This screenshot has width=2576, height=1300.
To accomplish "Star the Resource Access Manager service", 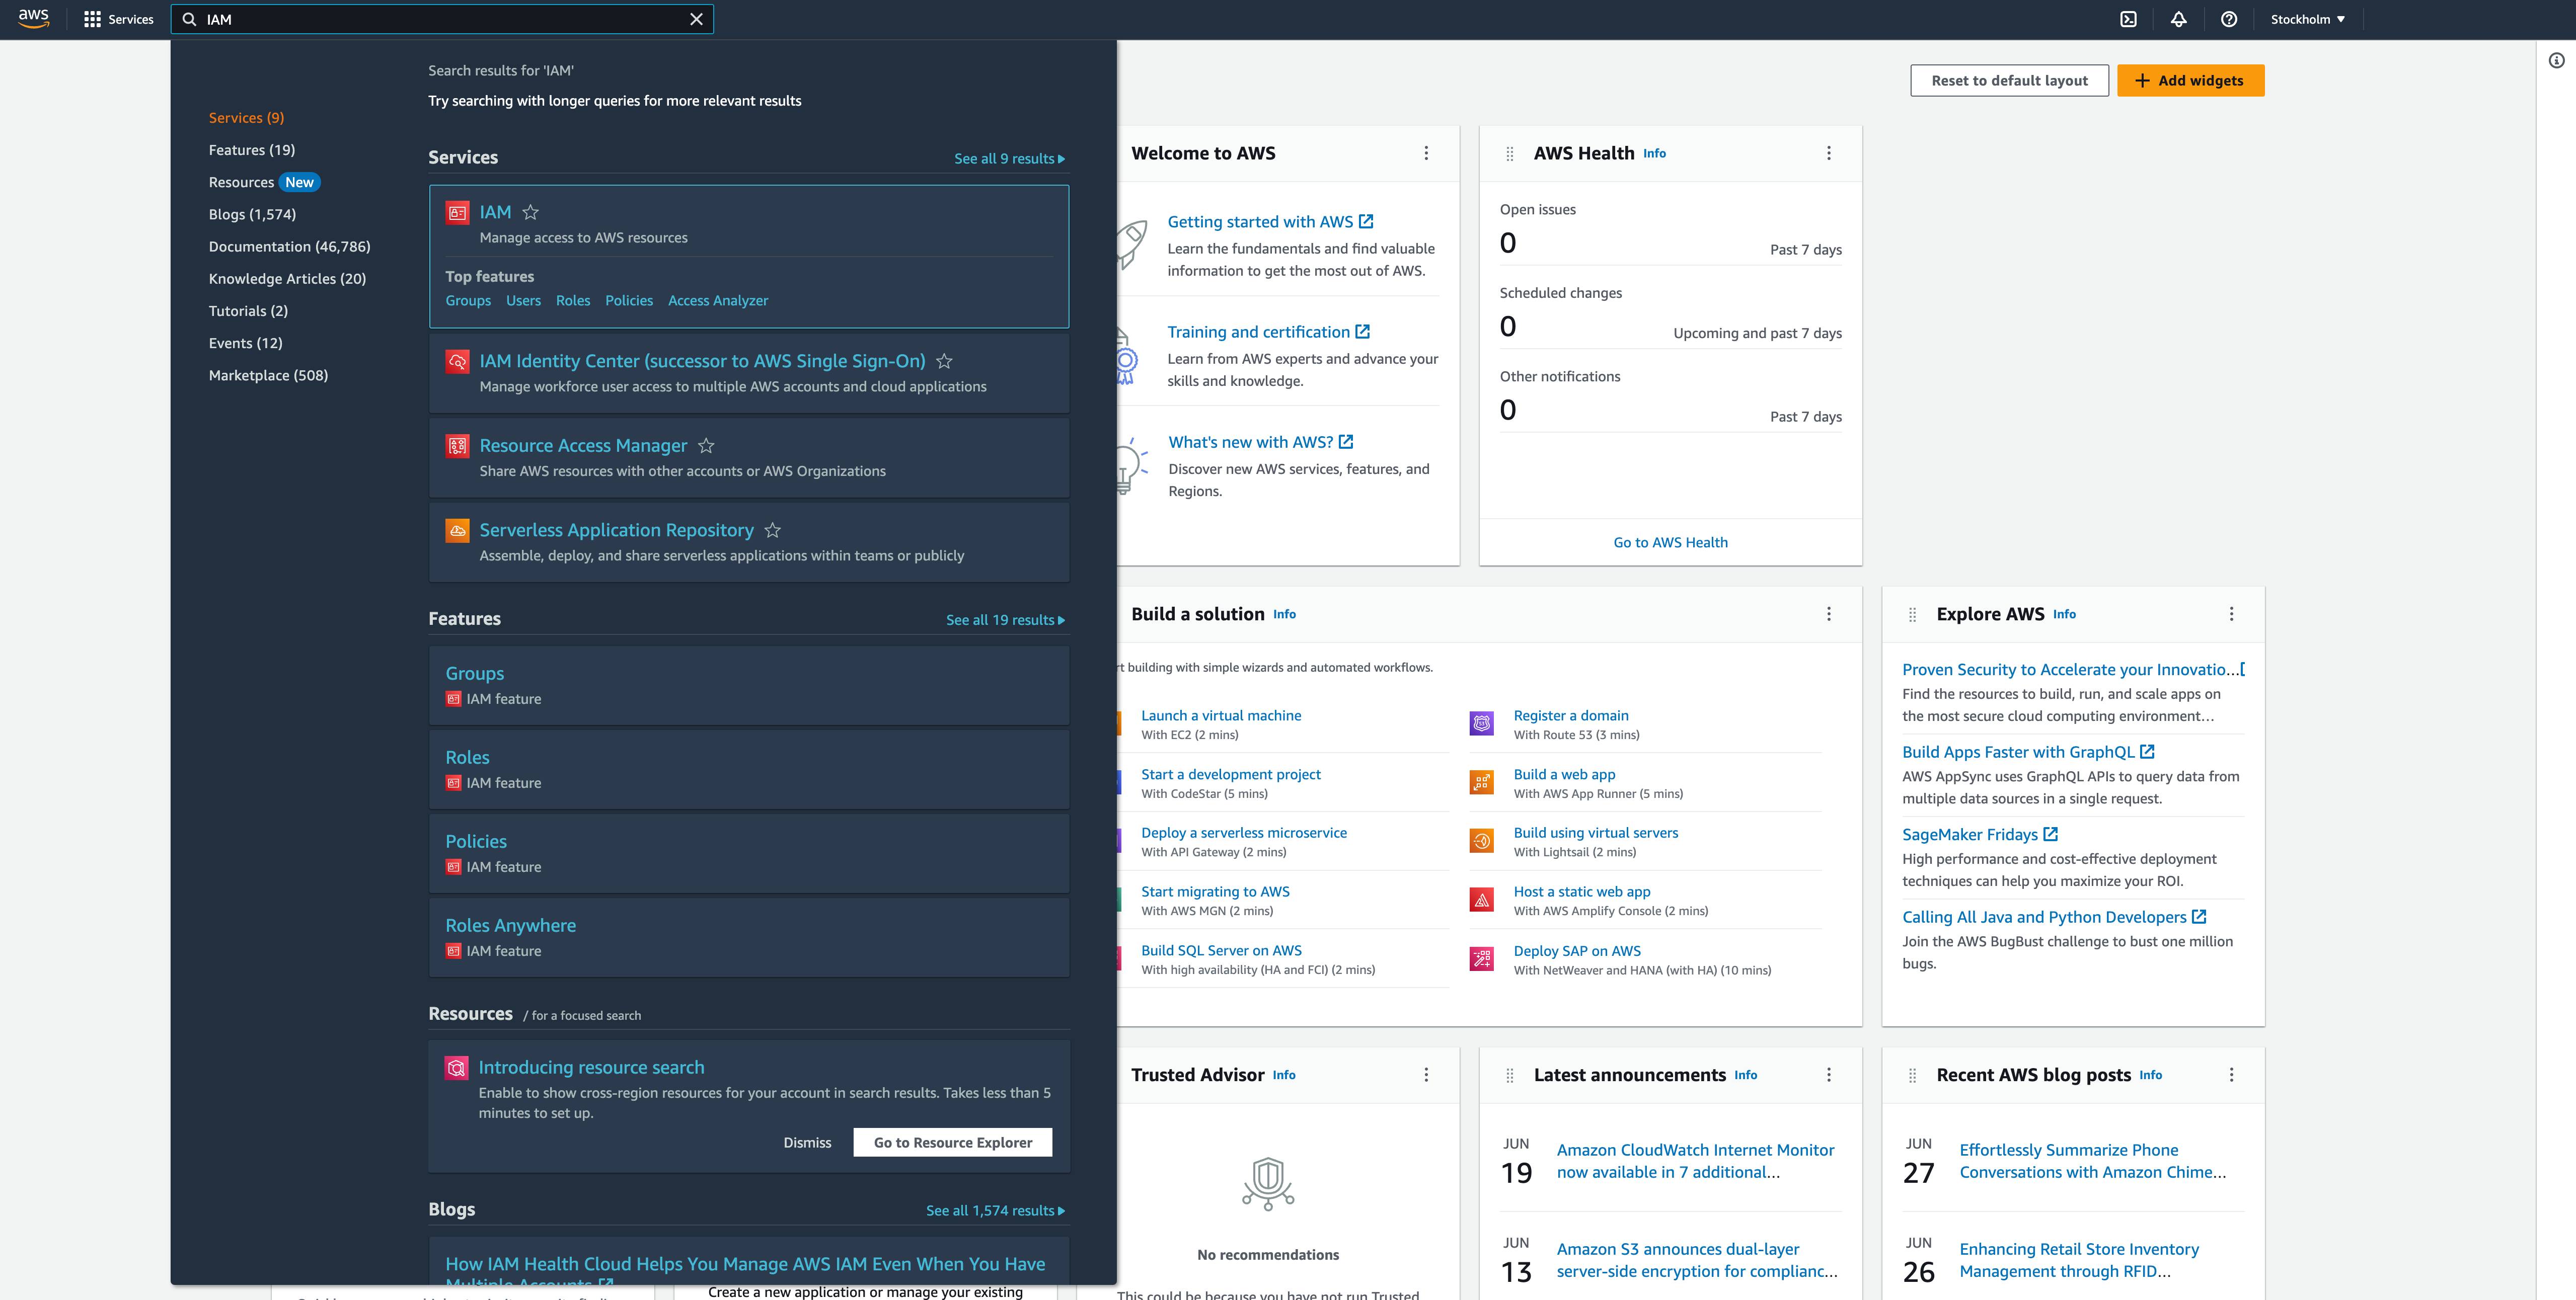I will point(706,446).
